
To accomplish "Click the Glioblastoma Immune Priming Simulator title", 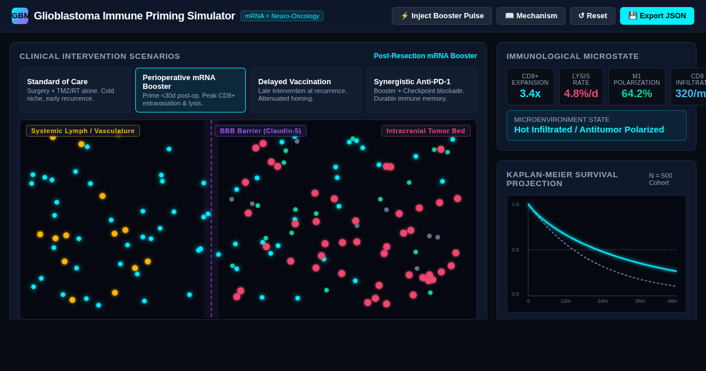I will click(134, 16).
